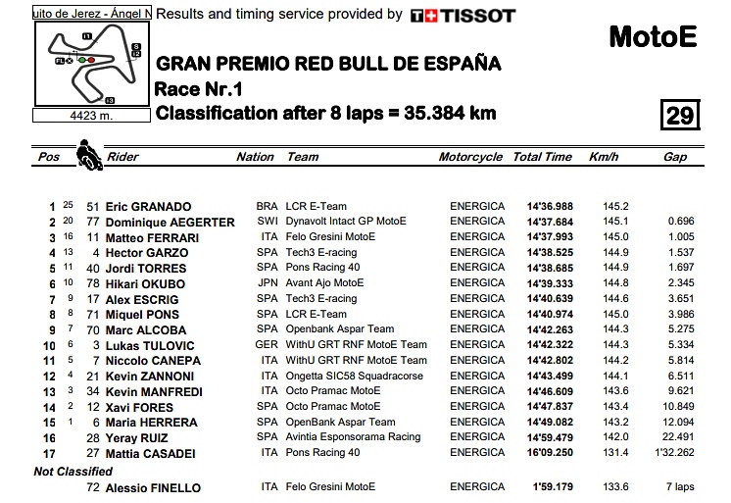Screen dimensions: 731x503
Task: Click the MotoE title
Action: 652,36
